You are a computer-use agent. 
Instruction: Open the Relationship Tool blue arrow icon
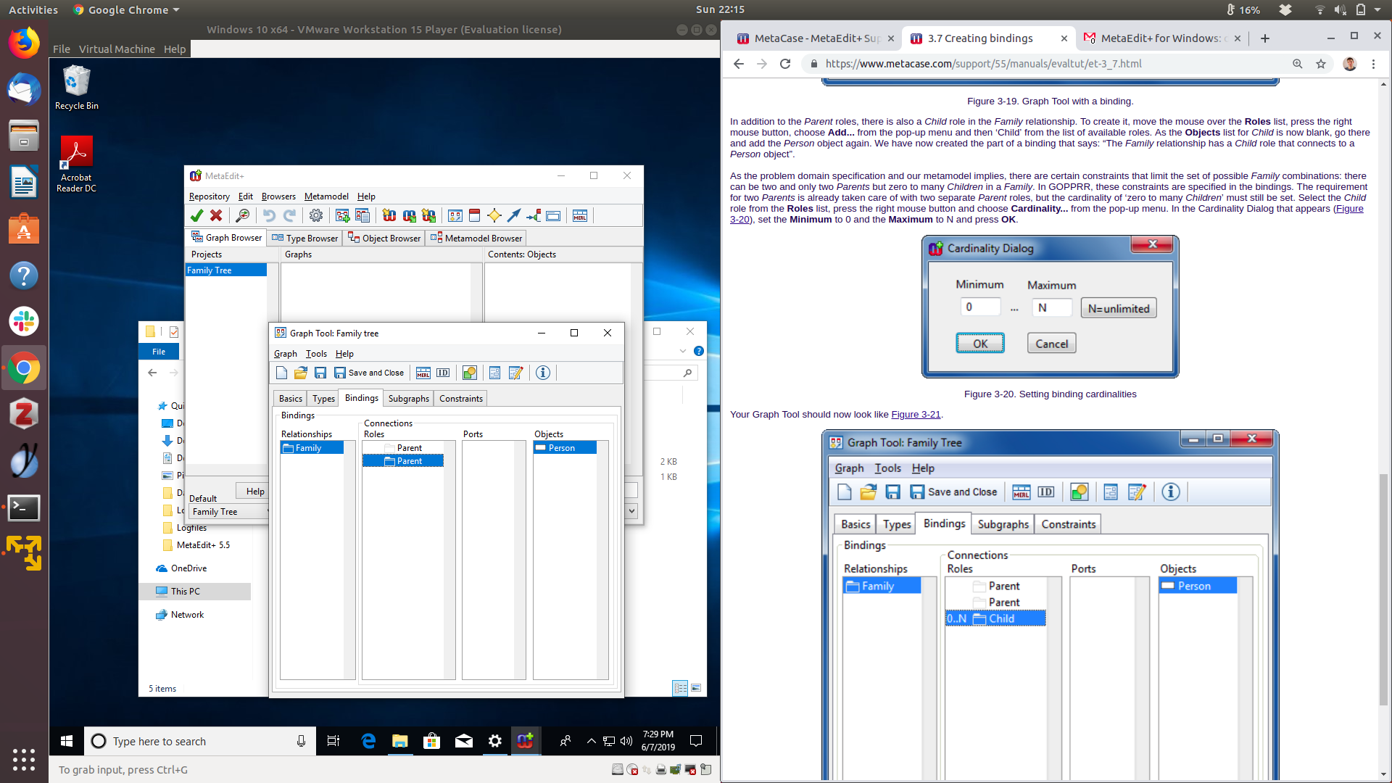click(513, 215)
